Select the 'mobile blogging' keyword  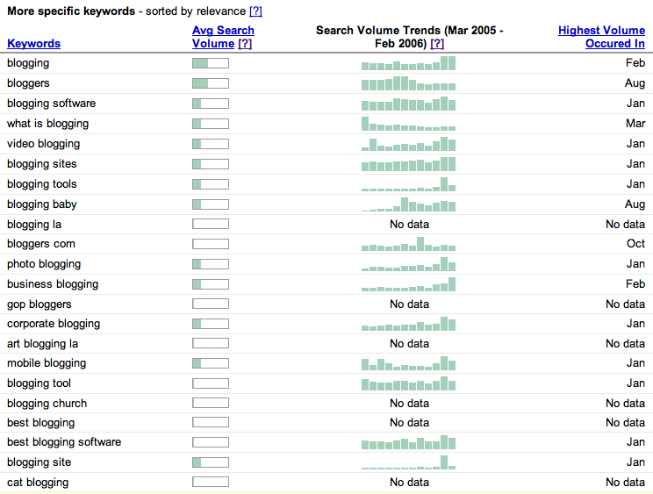(x=47, y=363)
